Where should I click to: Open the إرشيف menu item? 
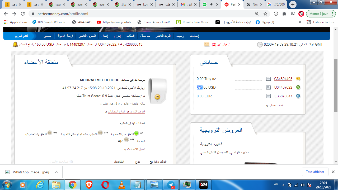coord(180,36)
